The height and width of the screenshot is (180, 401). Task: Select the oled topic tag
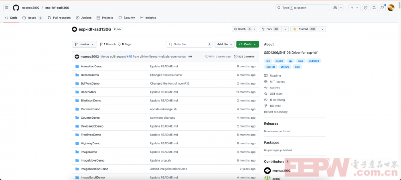click(300, 61)
